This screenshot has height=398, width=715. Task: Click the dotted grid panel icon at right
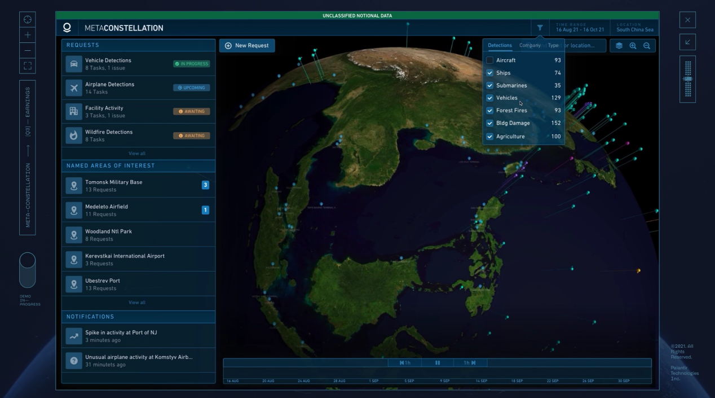click(x=687, y=79)
